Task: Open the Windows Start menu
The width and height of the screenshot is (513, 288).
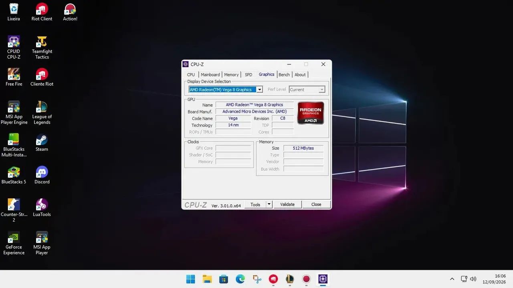Action: tap(191, 279)
